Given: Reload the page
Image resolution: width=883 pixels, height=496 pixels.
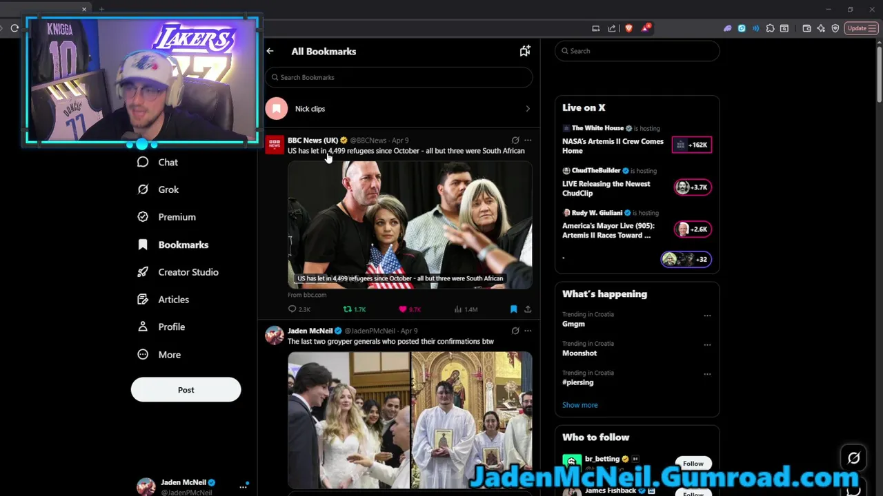Looking at the screenshot, I should (x=14, y=28).
